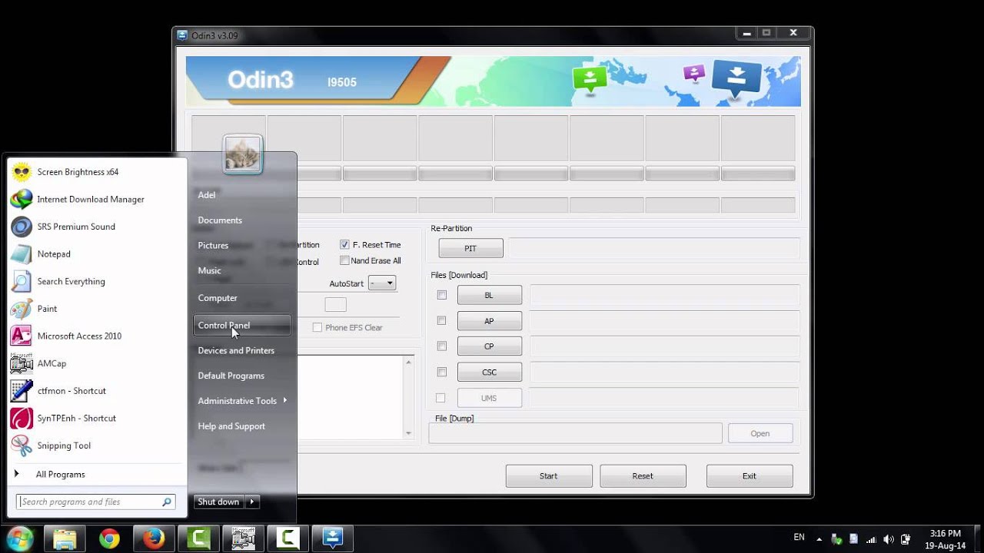The width and height of the screenshot is (984, 553).
Task: Click the message log scroll-down arrow
Action: [x=408, y=433]
